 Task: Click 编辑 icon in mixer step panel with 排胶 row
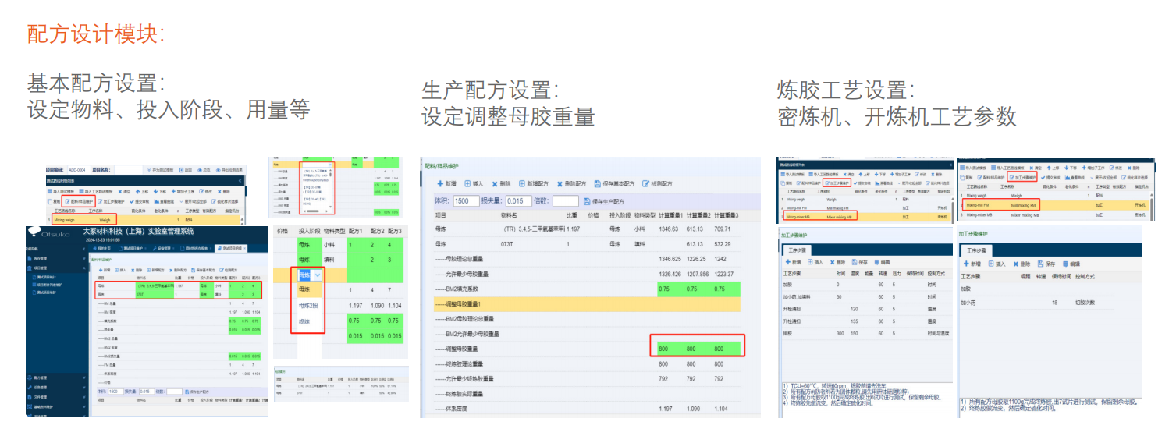(x=877, y=262)
